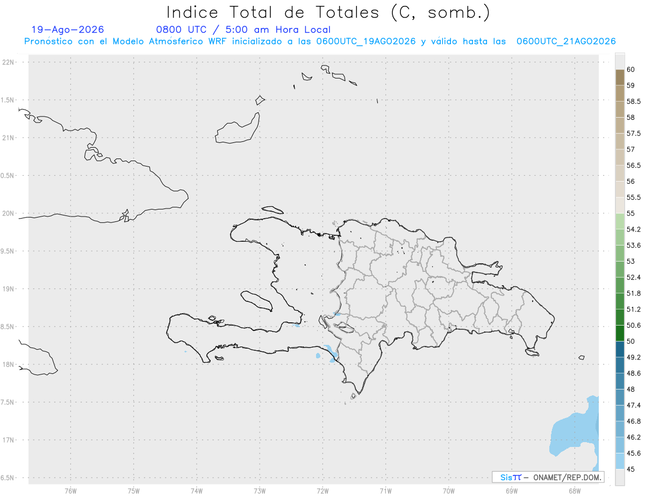Click the longitude label '74W'
This screenshot has width=645, height=498.
pos(197,491)
